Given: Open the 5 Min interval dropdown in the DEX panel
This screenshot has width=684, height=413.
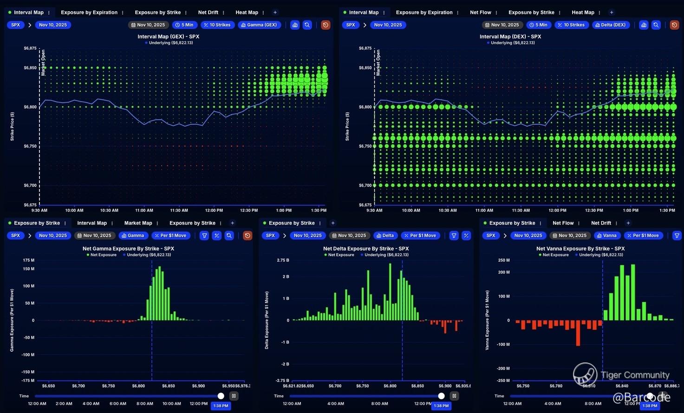Looking at the screenshot, I should [538, 25].
